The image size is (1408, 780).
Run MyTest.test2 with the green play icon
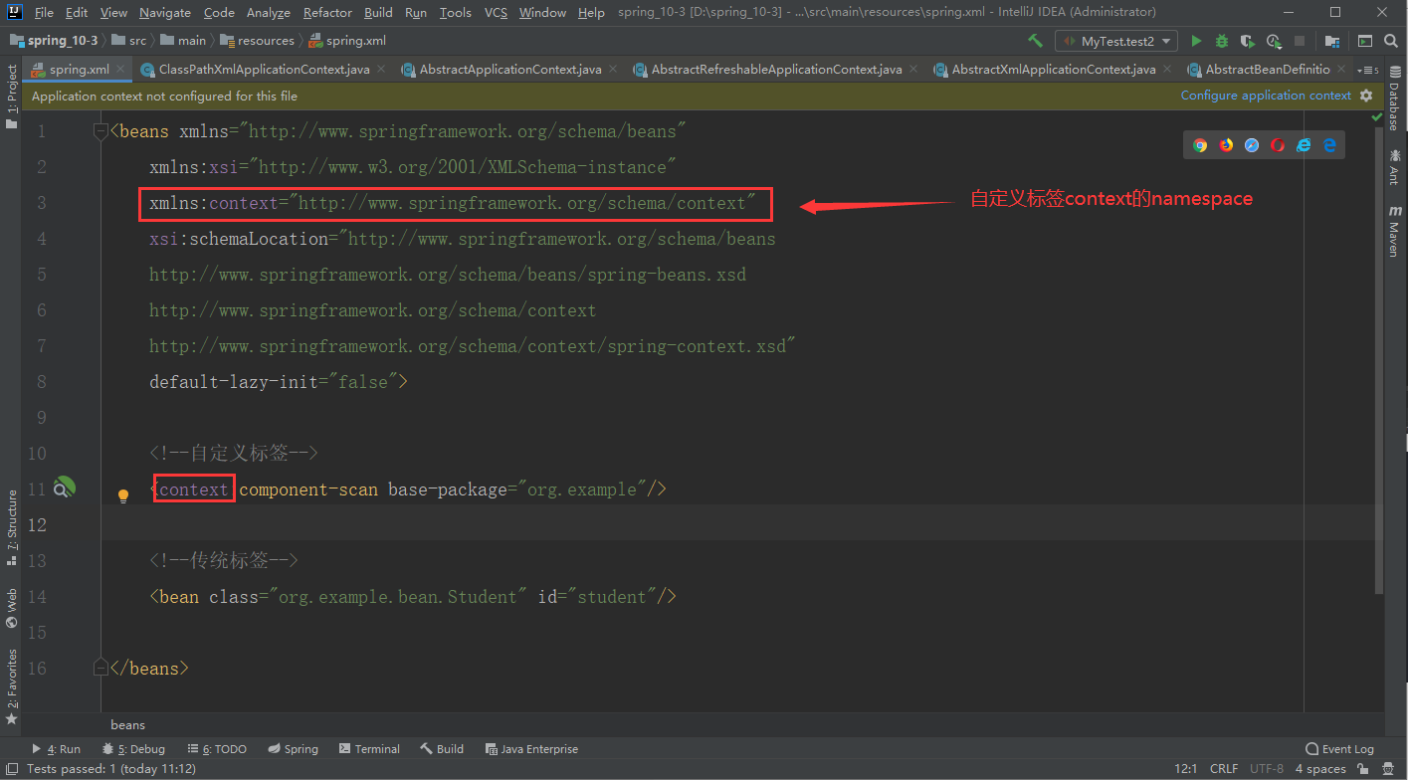[1196, 41]
